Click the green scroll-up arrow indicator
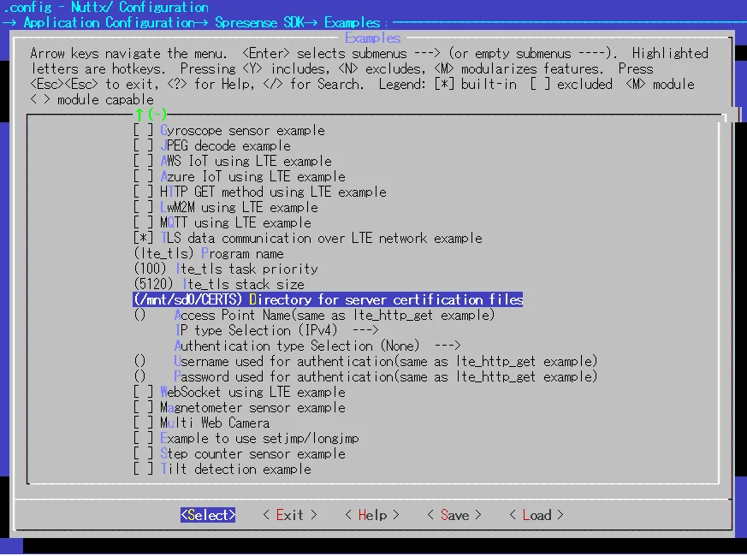This screenshot has height=556, width=747. tap(139, 115)
